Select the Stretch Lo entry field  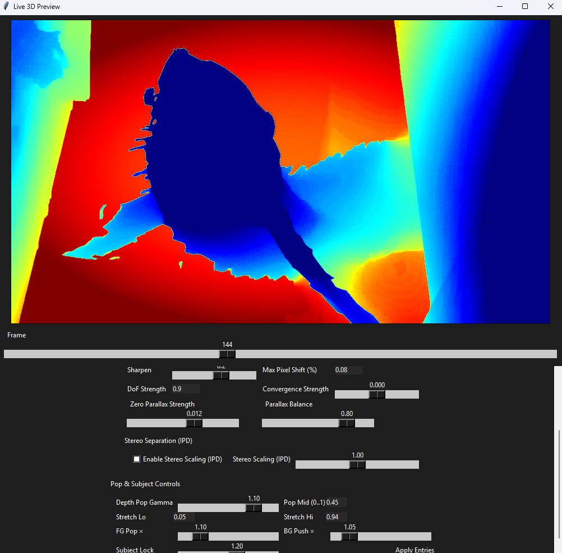click(183, 517)
